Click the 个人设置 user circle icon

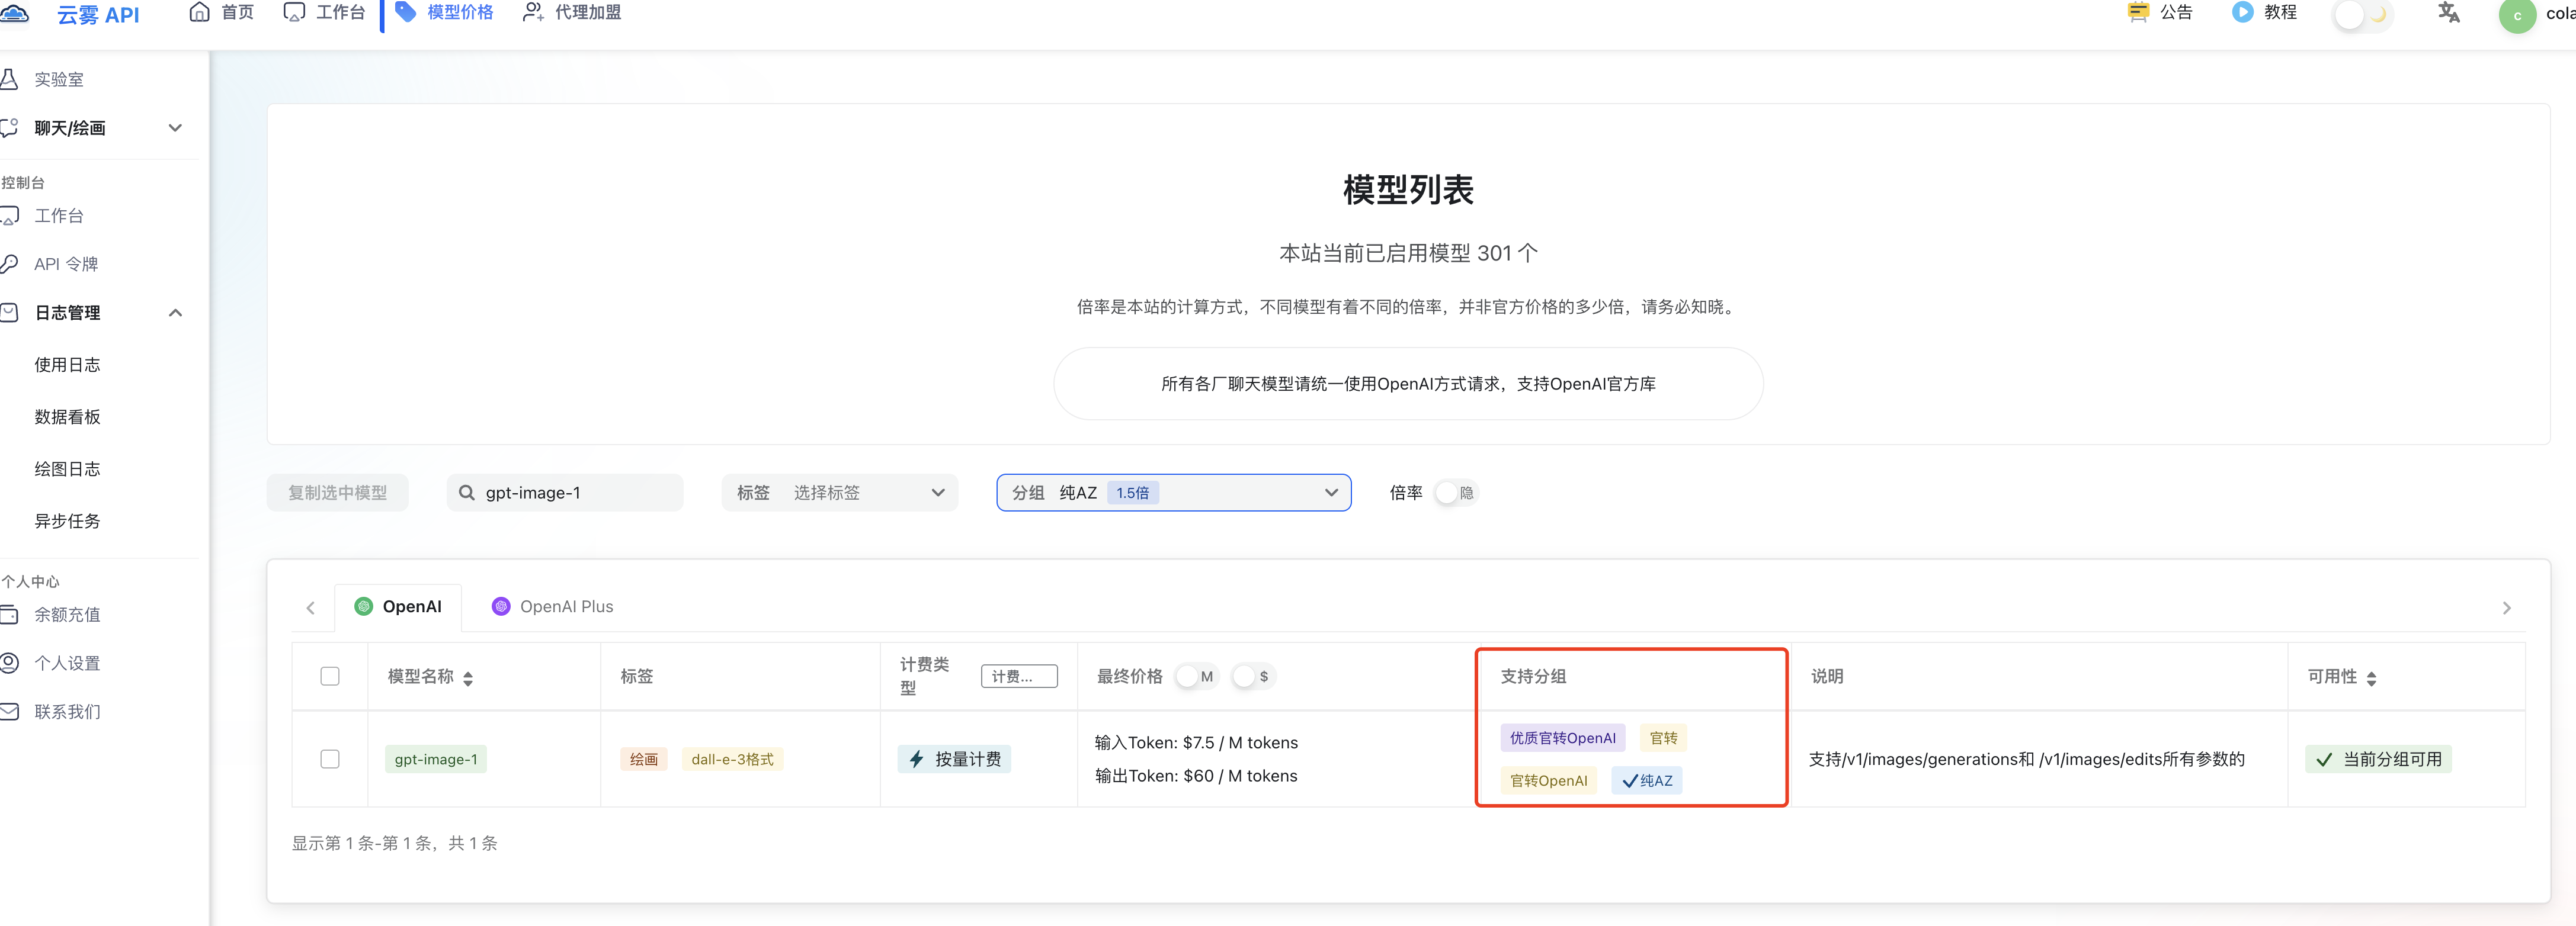[x=9, y=663]
